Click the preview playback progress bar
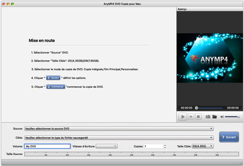The width and height of the screenshot is (244, 166). tap(209, 108)
